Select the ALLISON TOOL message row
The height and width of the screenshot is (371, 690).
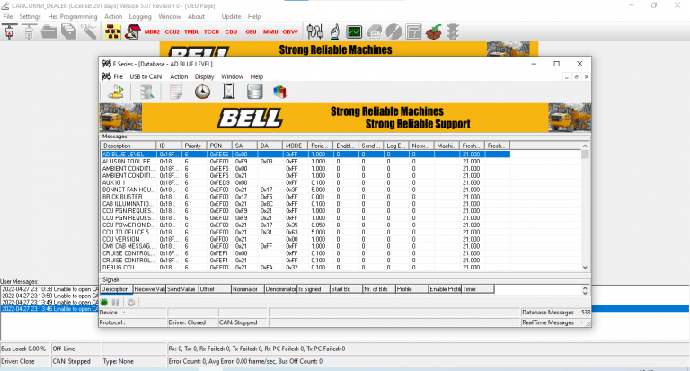[126, 162]
